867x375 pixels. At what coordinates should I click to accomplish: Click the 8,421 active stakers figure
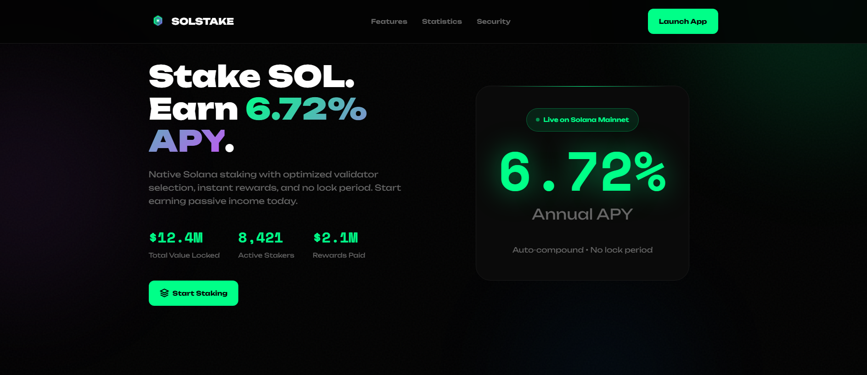[x=260, y=237]
